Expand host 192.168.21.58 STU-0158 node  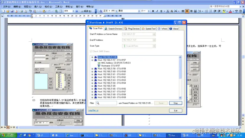point(92,69)
